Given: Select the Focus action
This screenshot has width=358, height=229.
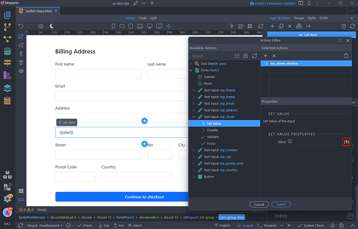Looking at the screenshot, I should 211,144.
